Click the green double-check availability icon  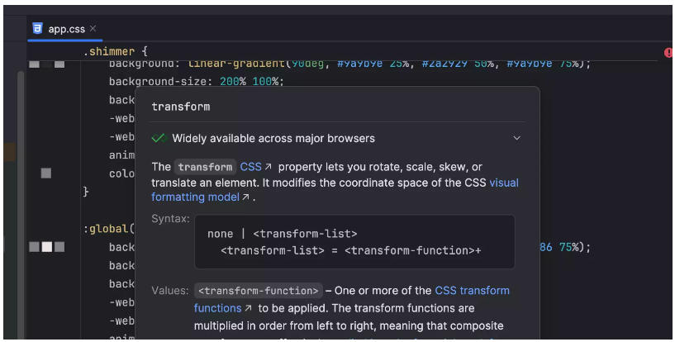159,138
